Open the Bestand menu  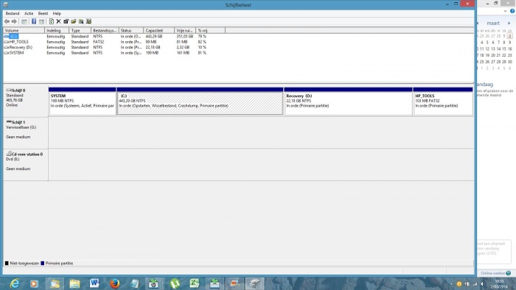13,13
